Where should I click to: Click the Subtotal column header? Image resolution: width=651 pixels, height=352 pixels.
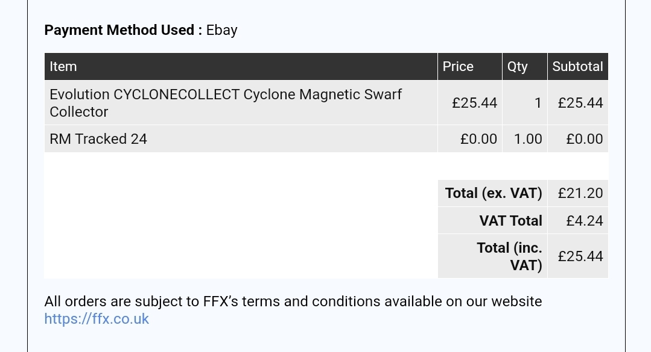tap(577, 67)
